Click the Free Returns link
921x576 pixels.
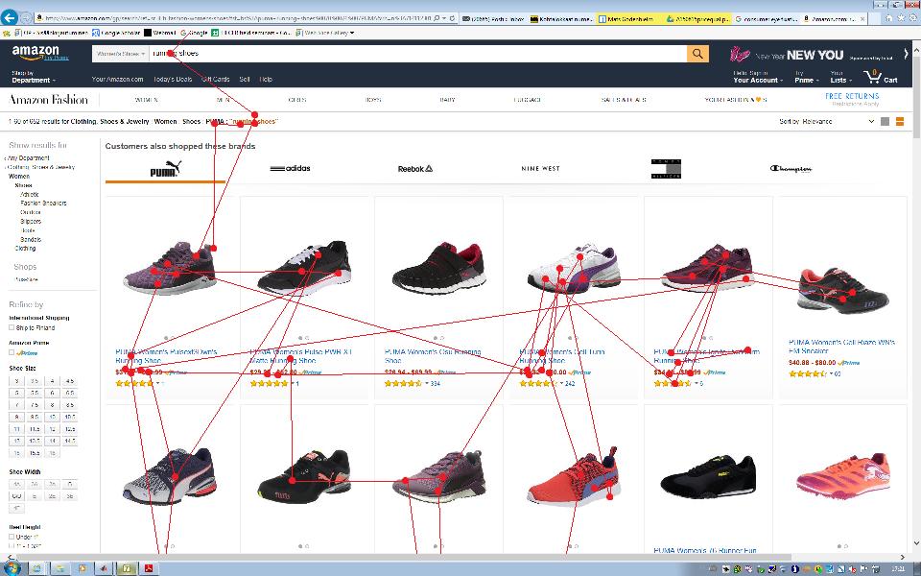pos(852,96)
